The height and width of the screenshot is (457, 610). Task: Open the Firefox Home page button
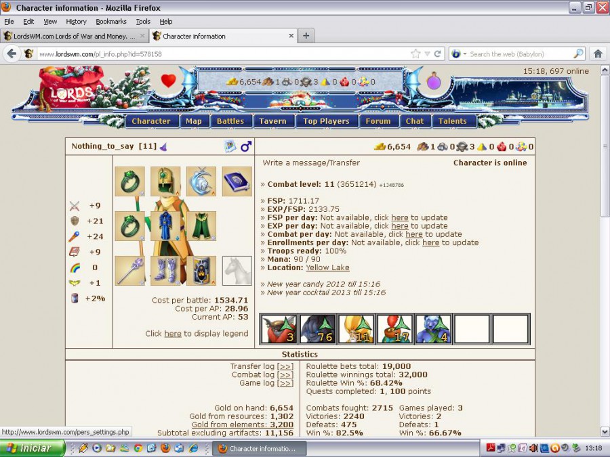tap(598, 53)
